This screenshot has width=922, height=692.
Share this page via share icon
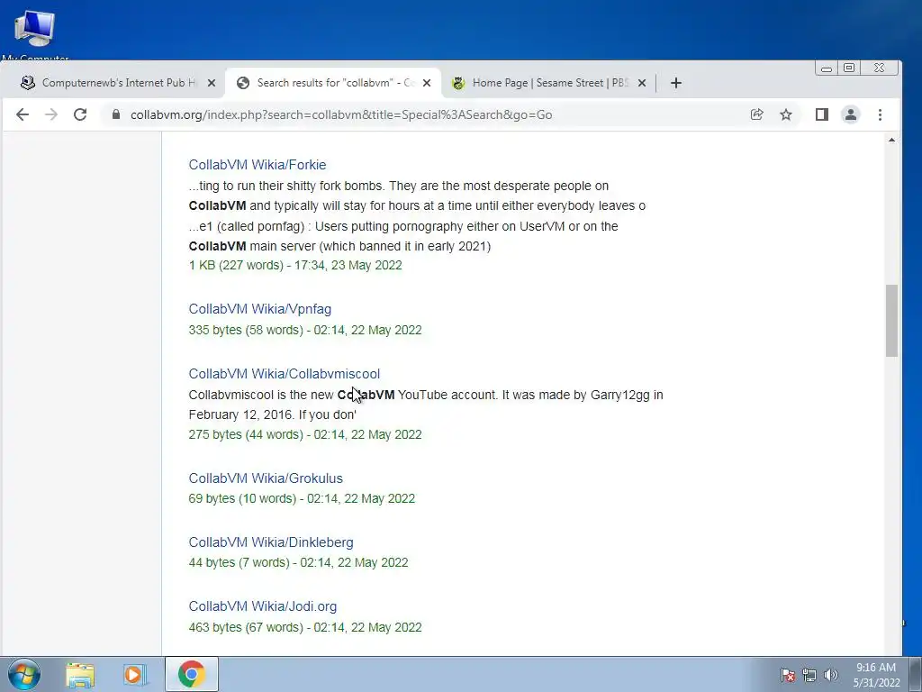tap(756, 114)
